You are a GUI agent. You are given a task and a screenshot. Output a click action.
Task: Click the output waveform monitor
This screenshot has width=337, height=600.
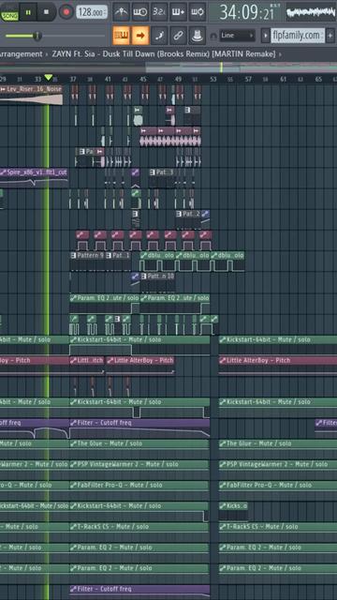[x=311, y=12]
